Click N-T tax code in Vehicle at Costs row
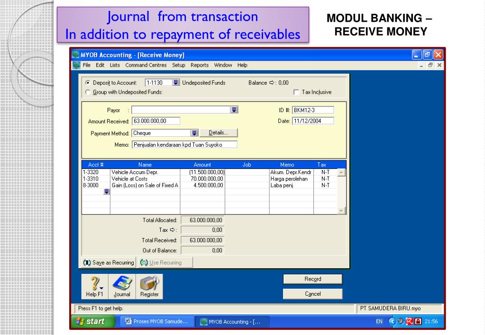Screen dimensions: 485x335 coord(325,179)
